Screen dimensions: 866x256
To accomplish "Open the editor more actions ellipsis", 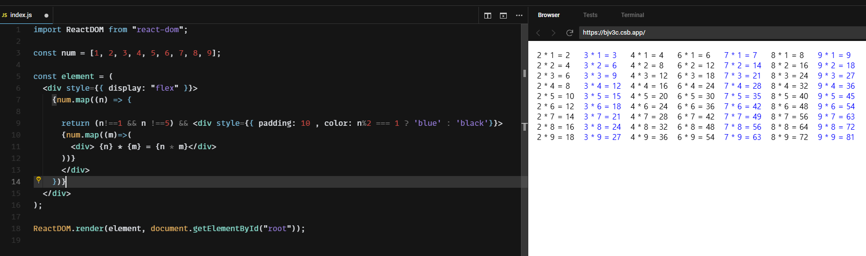I will pos(519,16).
